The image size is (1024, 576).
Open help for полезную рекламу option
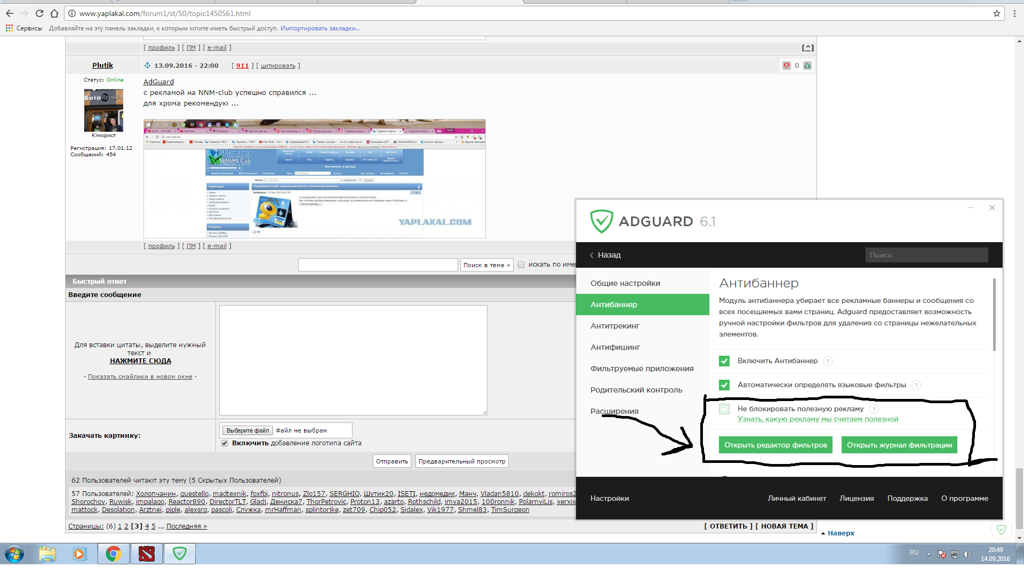pyautogui.click(x=874, y=409)
